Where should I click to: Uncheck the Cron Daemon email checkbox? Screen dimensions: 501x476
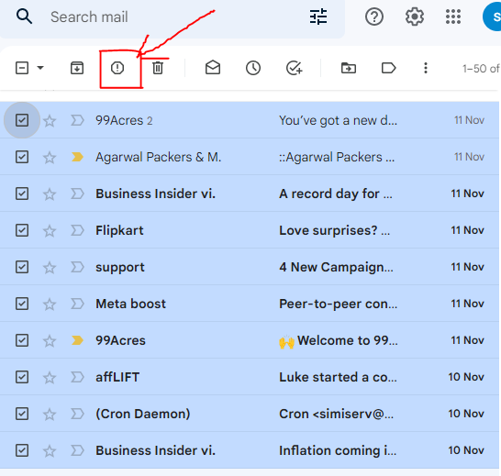[22, 414]
